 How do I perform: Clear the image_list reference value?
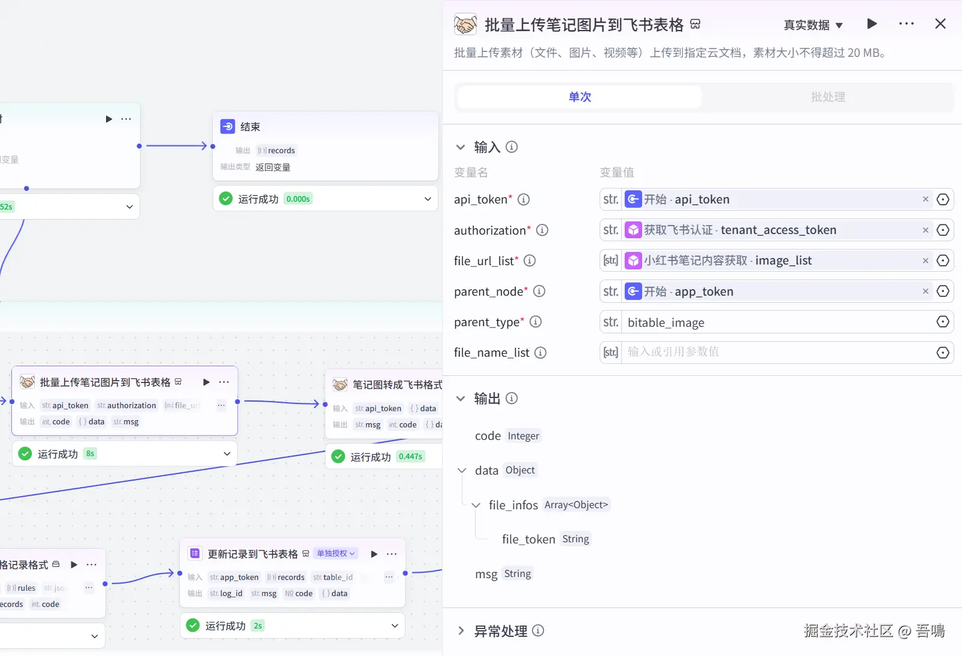coord(925,260)
